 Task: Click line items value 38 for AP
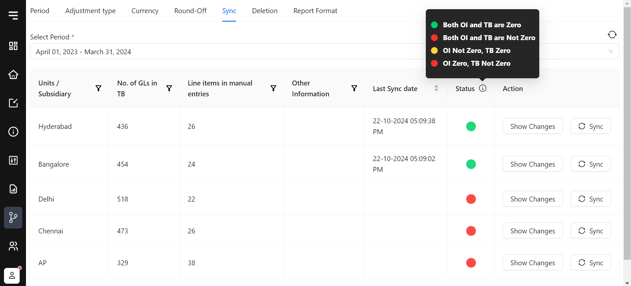[x=191, y=263]
